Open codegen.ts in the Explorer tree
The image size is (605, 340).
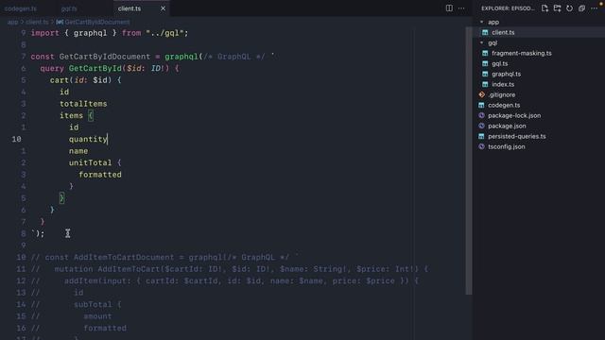coord(504,105)
